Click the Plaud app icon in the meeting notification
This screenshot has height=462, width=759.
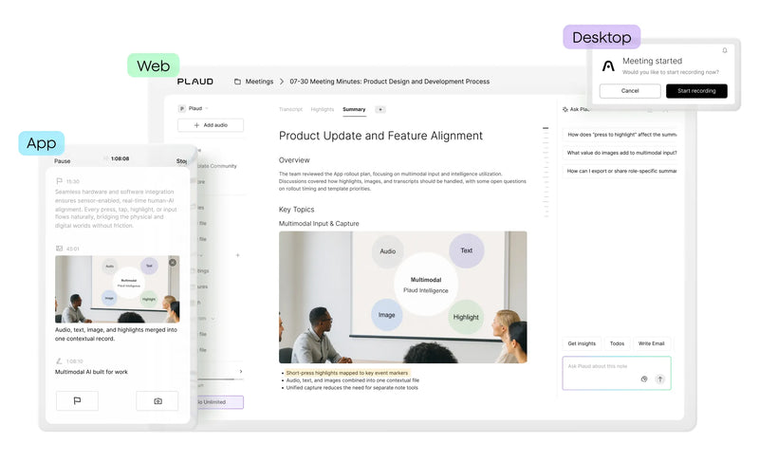(608, 65)
